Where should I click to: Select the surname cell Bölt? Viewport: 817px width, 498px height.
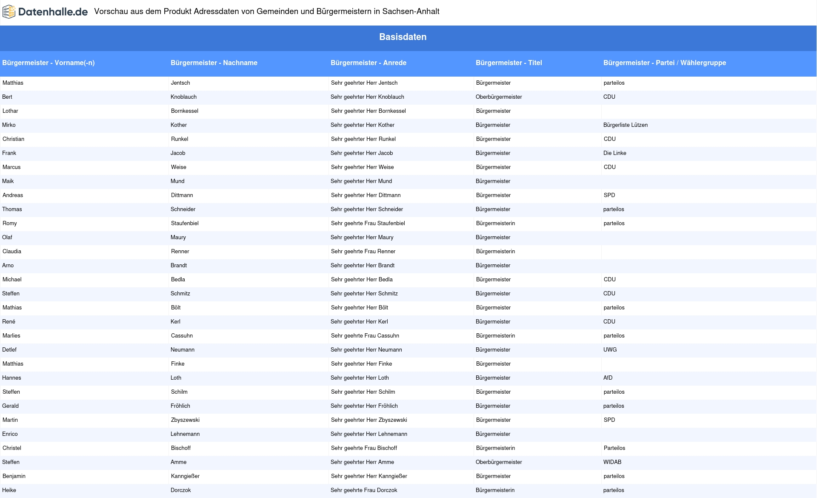coord(176,307)
